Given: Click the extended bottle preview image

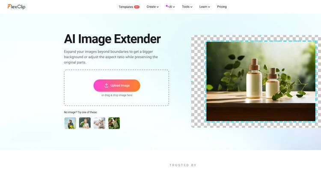Looking at the screenshot, I should [261, 81].
